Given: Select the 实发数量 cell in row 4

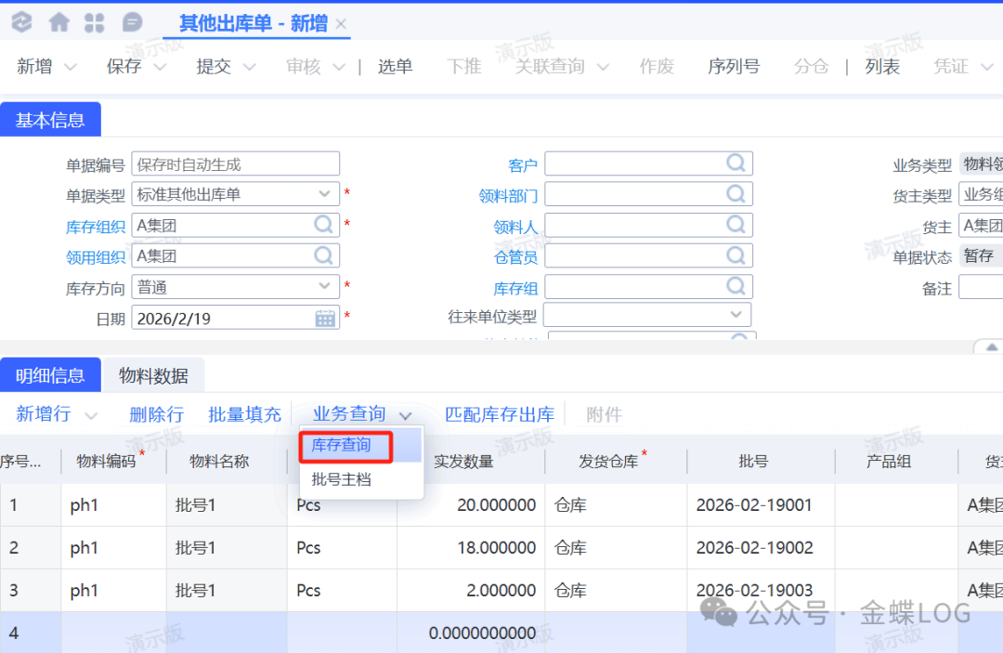Looking at the screenshot, I should point(470,633).
